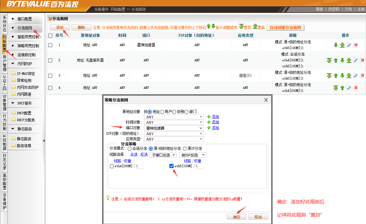Uncheck the eth5[100M] line checkbox

tap(171, 166)
